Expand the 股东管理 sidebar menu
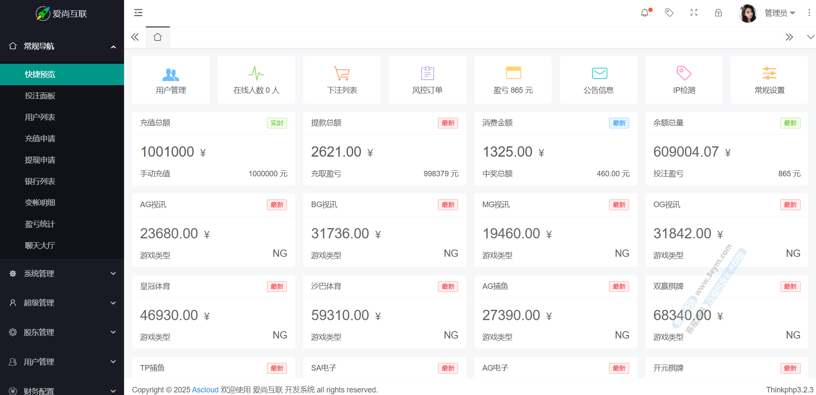This screenshot has height=395, width=816. pos(62,332)
